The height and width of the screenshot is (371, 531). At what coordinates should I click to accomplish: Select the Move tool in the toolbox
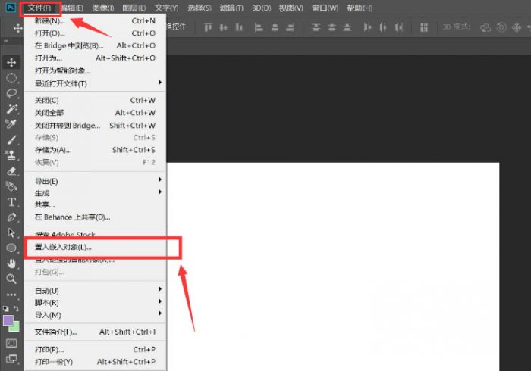[11, 61]
